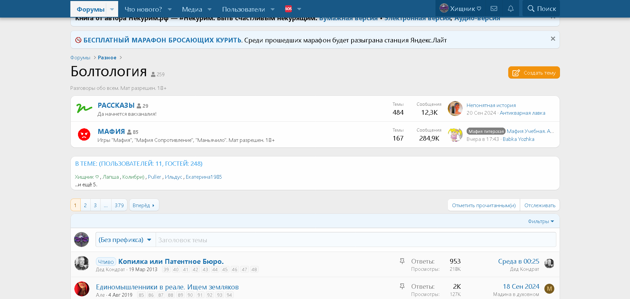Expand the Форумы dropdown arrow
The image size is (630, 299).
click(x=112, y=9)
